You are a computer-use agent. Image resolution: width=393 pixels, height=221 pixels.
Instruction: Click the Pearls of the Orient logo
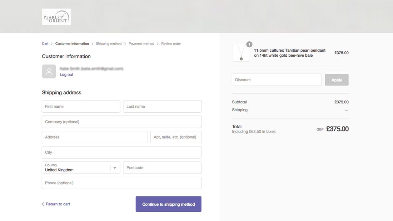pyautogui.click(x=56, y=17)
